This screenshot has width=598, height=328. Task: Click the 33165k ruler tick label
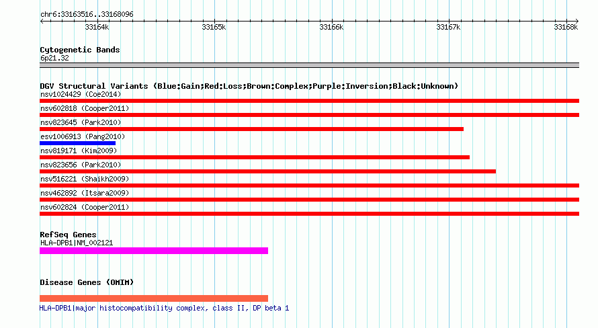(214, 27)
